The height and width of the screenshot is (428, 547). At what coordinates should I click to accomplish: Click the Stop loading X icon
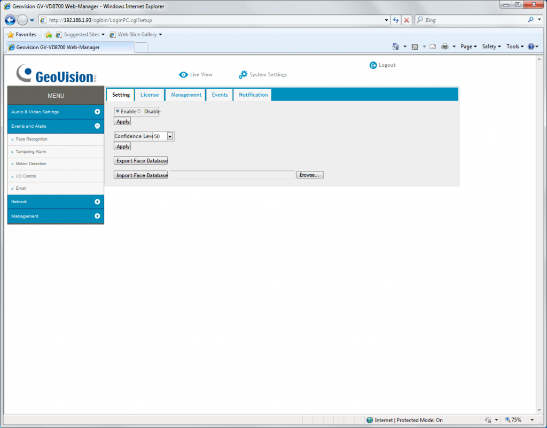coord(407,20)
